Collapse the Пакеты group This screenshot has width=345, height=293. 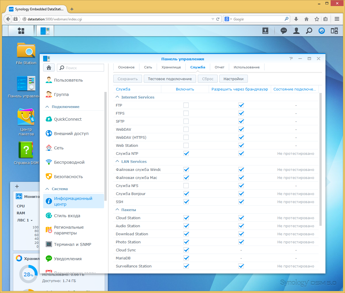tap(117, 210)
